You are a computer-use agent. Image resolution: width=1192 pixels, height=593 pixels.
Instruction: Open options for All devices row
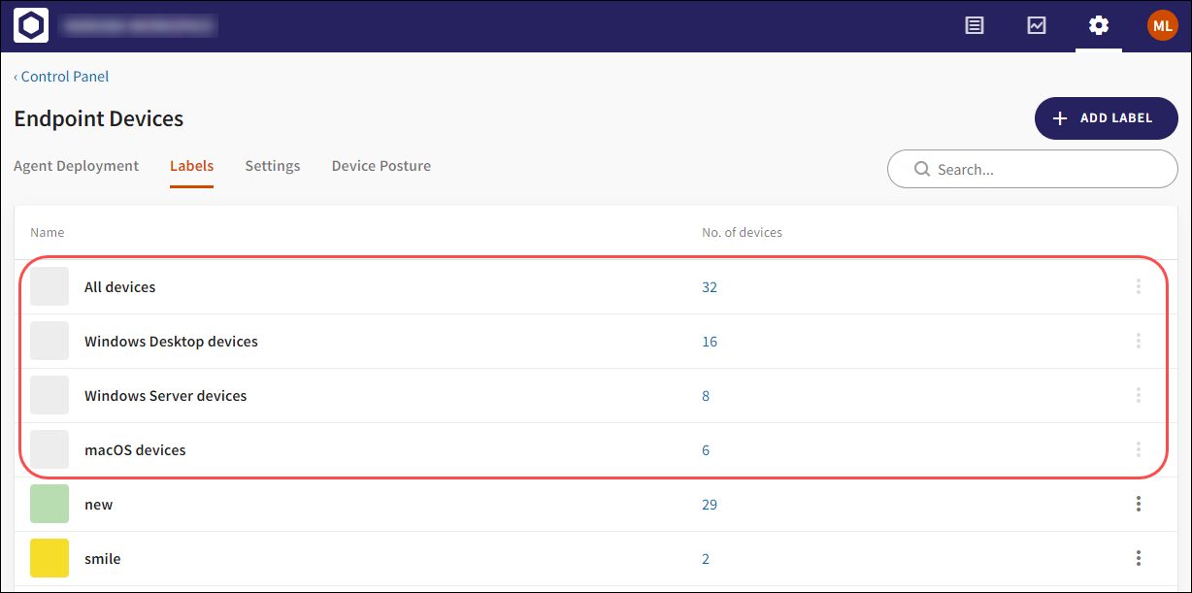point(1139,287)
